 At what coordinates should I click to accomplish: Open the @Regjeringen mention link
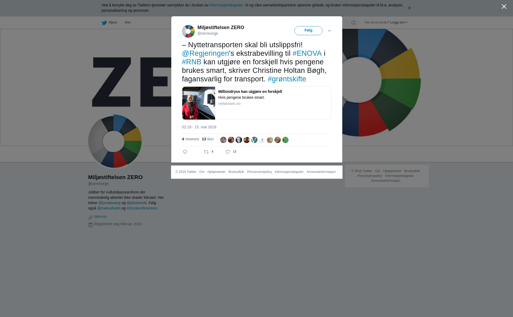(205, 53)
